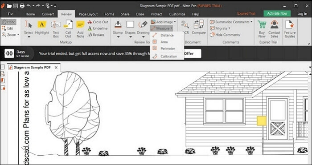Open the Stamp tool
Viewport: 312px width, 165px height.
coord(118,29)
